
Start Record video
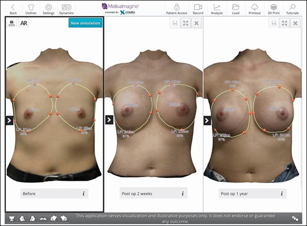click(x=198, y=9)
